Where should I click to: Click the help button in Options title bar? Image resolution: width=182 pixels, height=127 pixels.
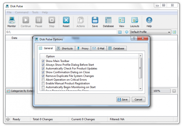coord(134,38)
